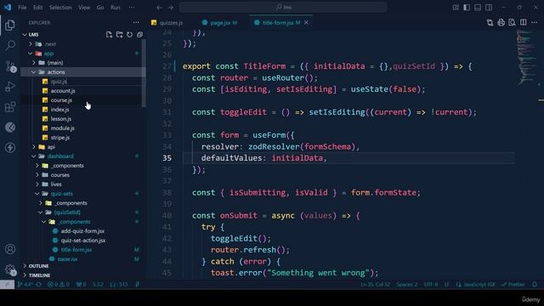This screenshot has height=306, width=544.
Task: Toggle the bottom panel visibility
Action: 478,8
